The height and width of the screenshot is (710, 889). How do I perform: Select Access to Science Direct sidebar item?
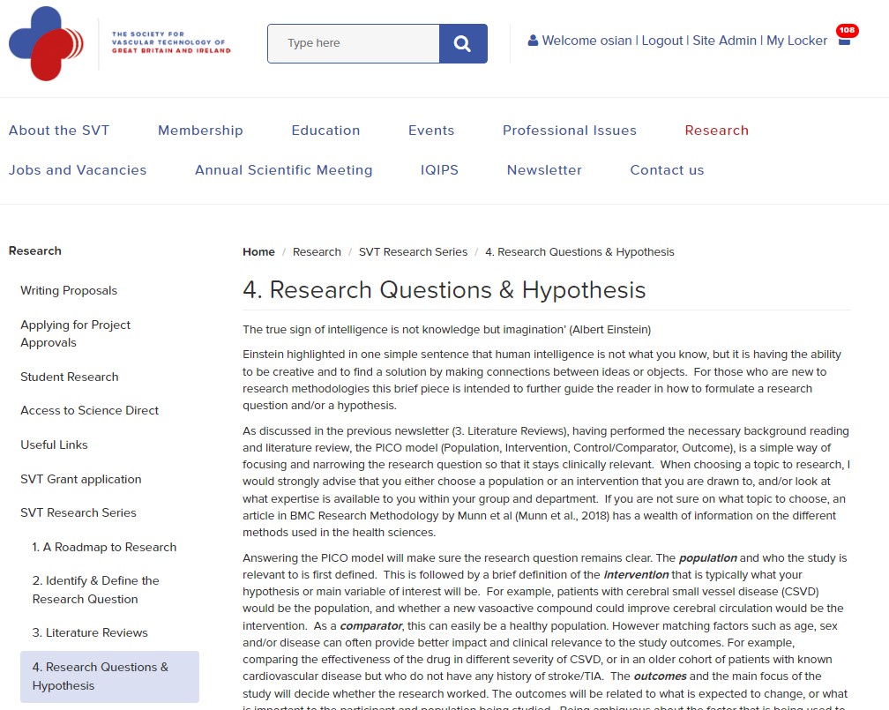pos(90,411)
